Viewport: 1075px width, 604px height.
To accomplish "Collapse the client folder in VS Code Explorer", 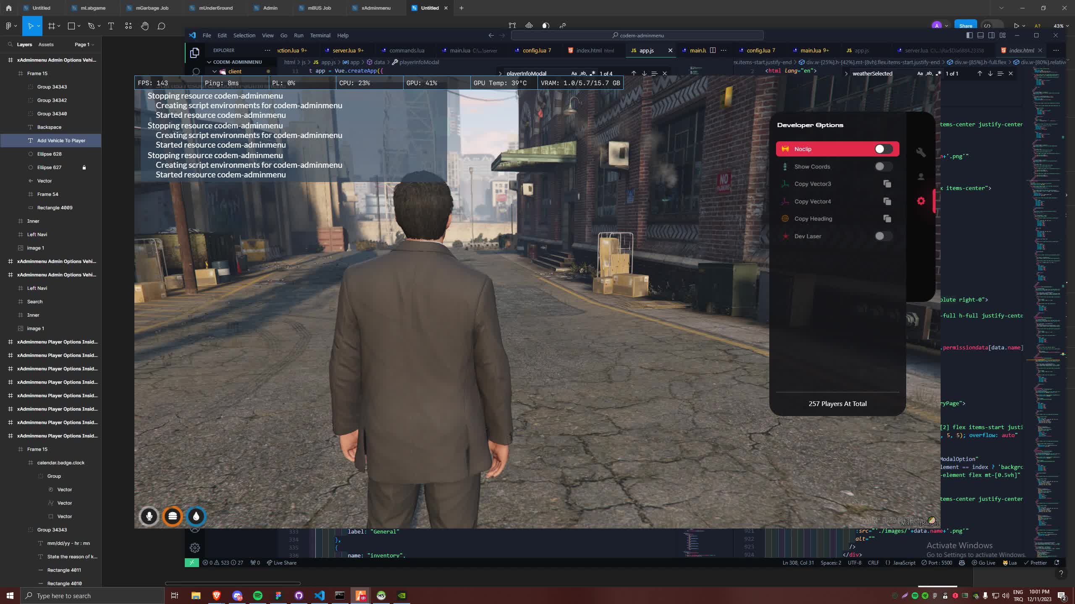I will [214, 71].
